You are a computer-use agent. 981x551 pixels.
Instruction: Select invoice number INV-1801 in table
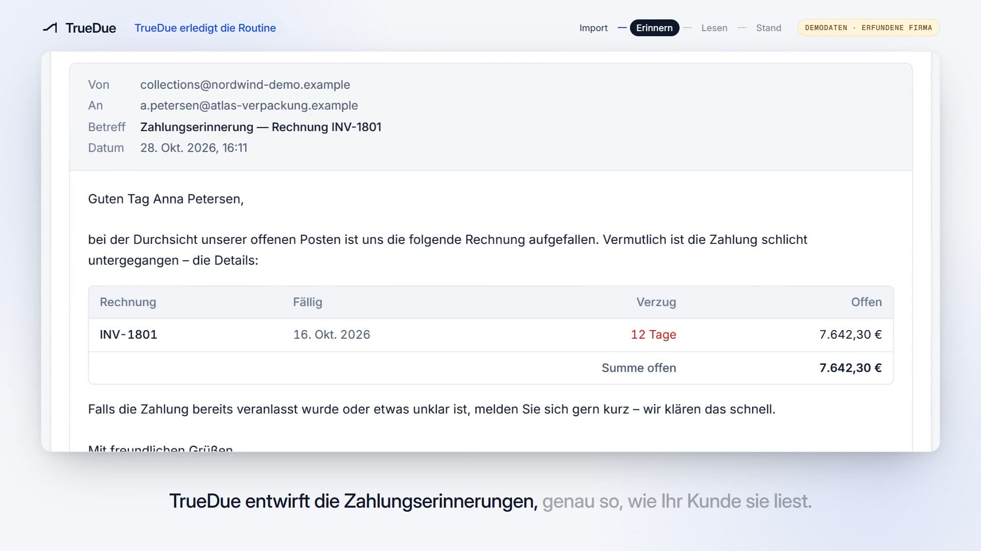(x=128, y=335)
